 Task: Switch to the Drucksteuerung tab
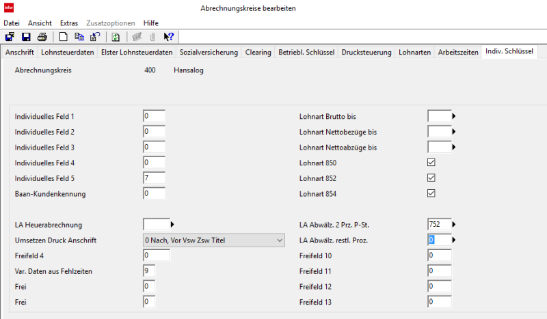(x=366, y=53)
